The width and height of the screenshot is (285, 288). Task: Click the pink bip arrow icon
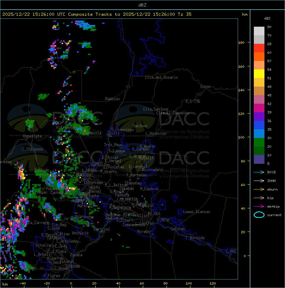(x=259, y=198)
